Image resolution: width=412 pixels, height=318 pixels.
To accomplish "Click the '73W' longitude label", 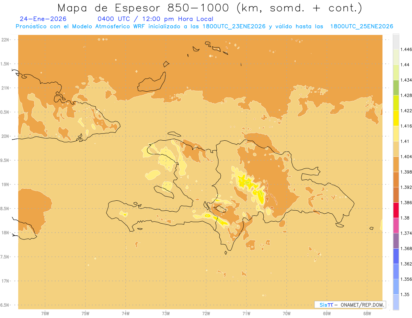I will coord(166,313).
